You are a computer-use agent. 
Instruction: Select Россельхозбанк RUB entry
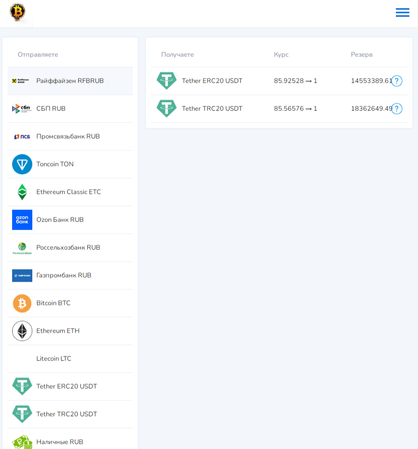pos(70,247)
